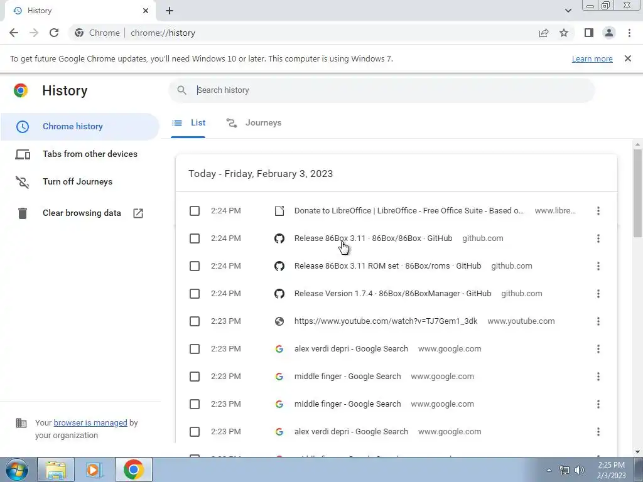Click the Today - Friday, February 3, 2023 heading

[261, 174]
